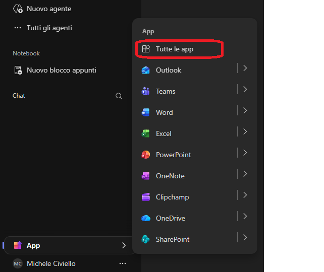Open the Tutti gli agenti ellipsis icon
The height and width of the screenshot is (272, 324).
tap(18, 28)
